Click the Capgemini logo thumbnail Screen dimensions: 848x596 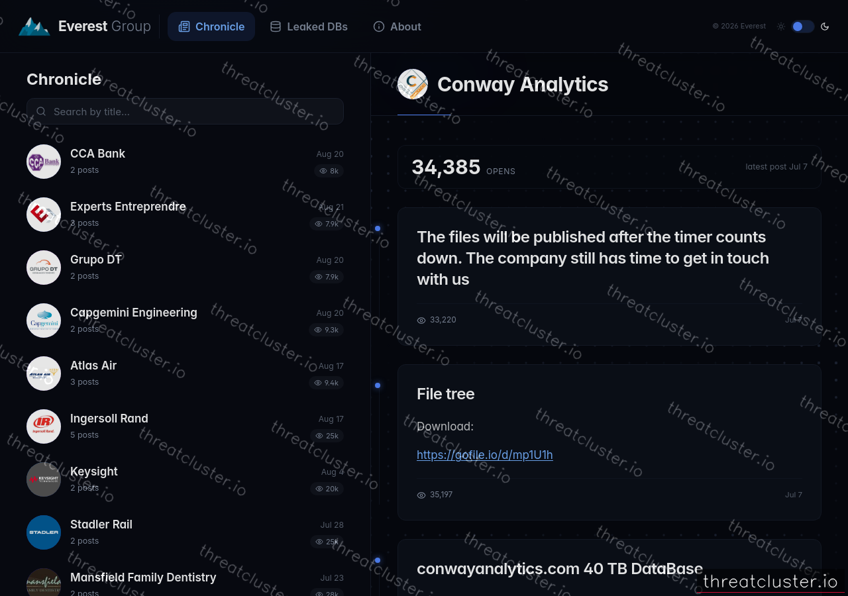coord(44,321)
